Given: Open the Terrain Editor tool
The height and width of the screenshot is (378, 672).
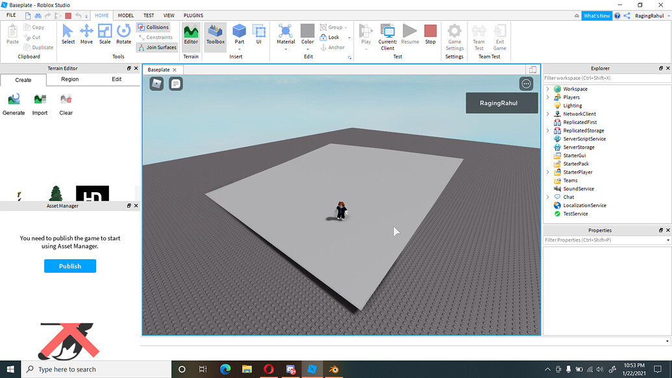Looking at the screenshot, I should point(190,36).
